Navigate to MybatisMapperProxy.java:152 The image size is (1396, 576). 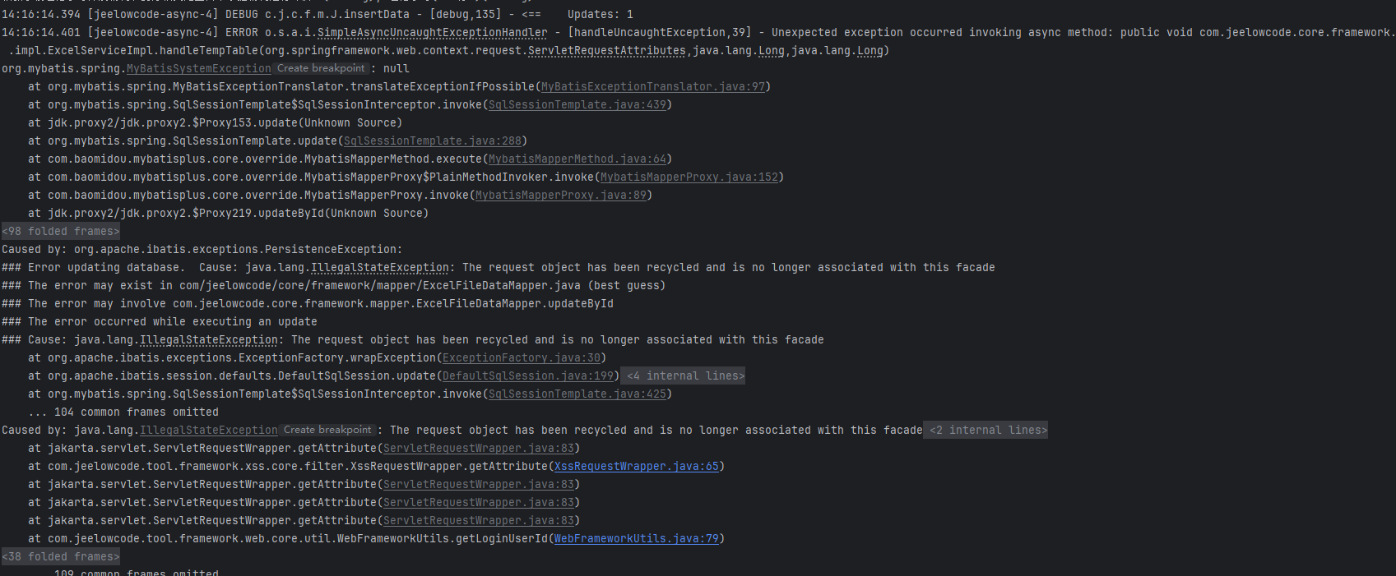[689, 177]
